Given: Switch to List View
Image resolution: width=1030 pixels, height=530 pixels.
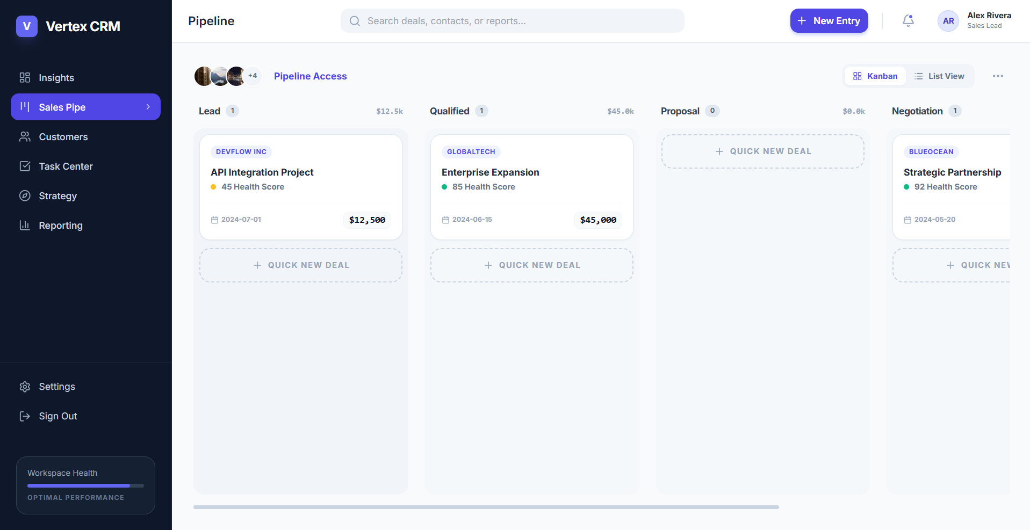Looking at the screenshot, I should pyautogui.click(x=939, y=76).
